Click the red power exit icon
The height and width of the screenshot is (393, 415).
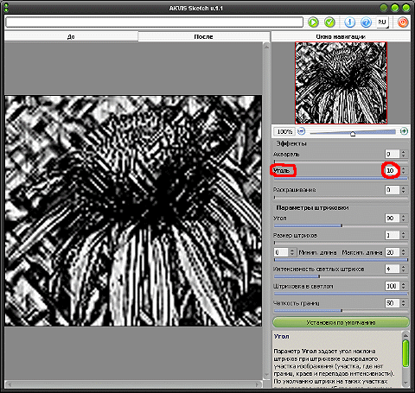tap(403, 22)
